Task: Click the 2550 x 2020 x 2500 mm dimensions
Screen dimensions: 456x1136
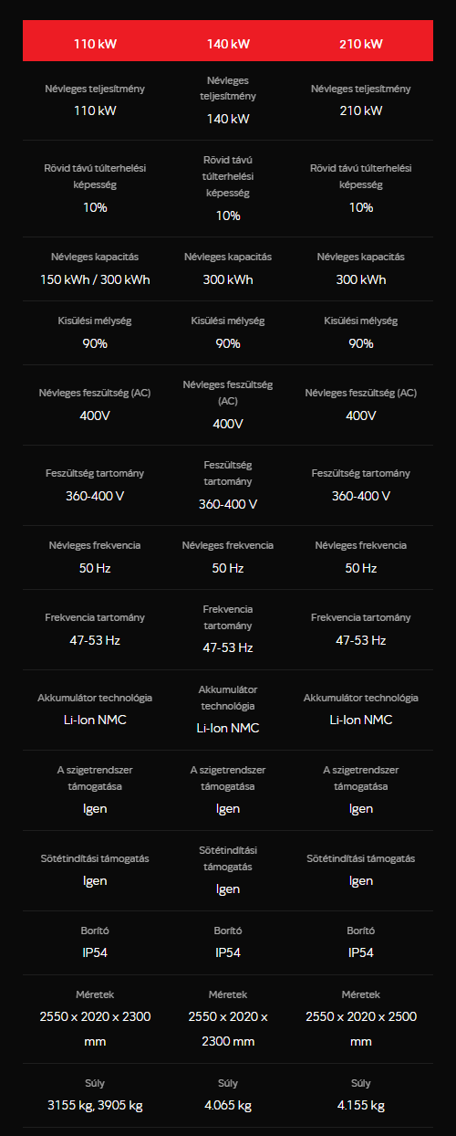Action: [361, 1028]
